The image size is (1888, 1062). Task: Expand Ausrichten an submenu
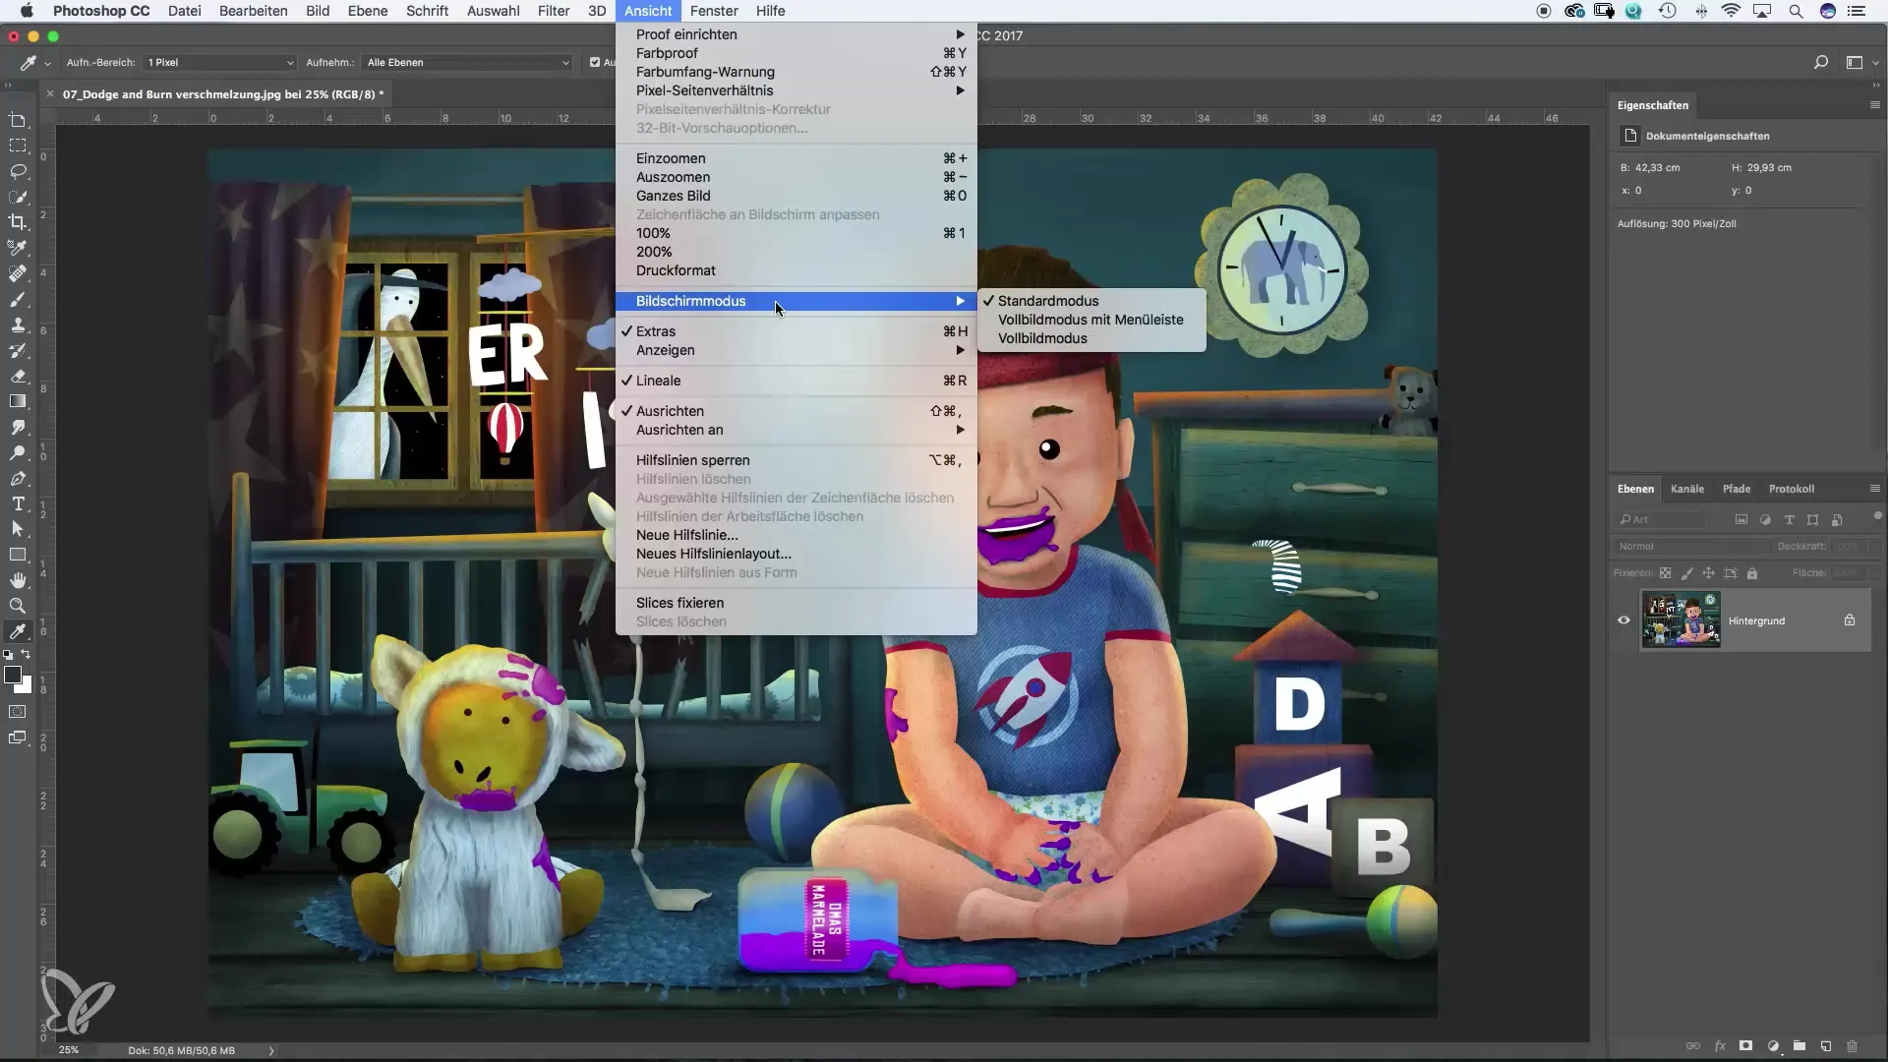tap(796, 430)
